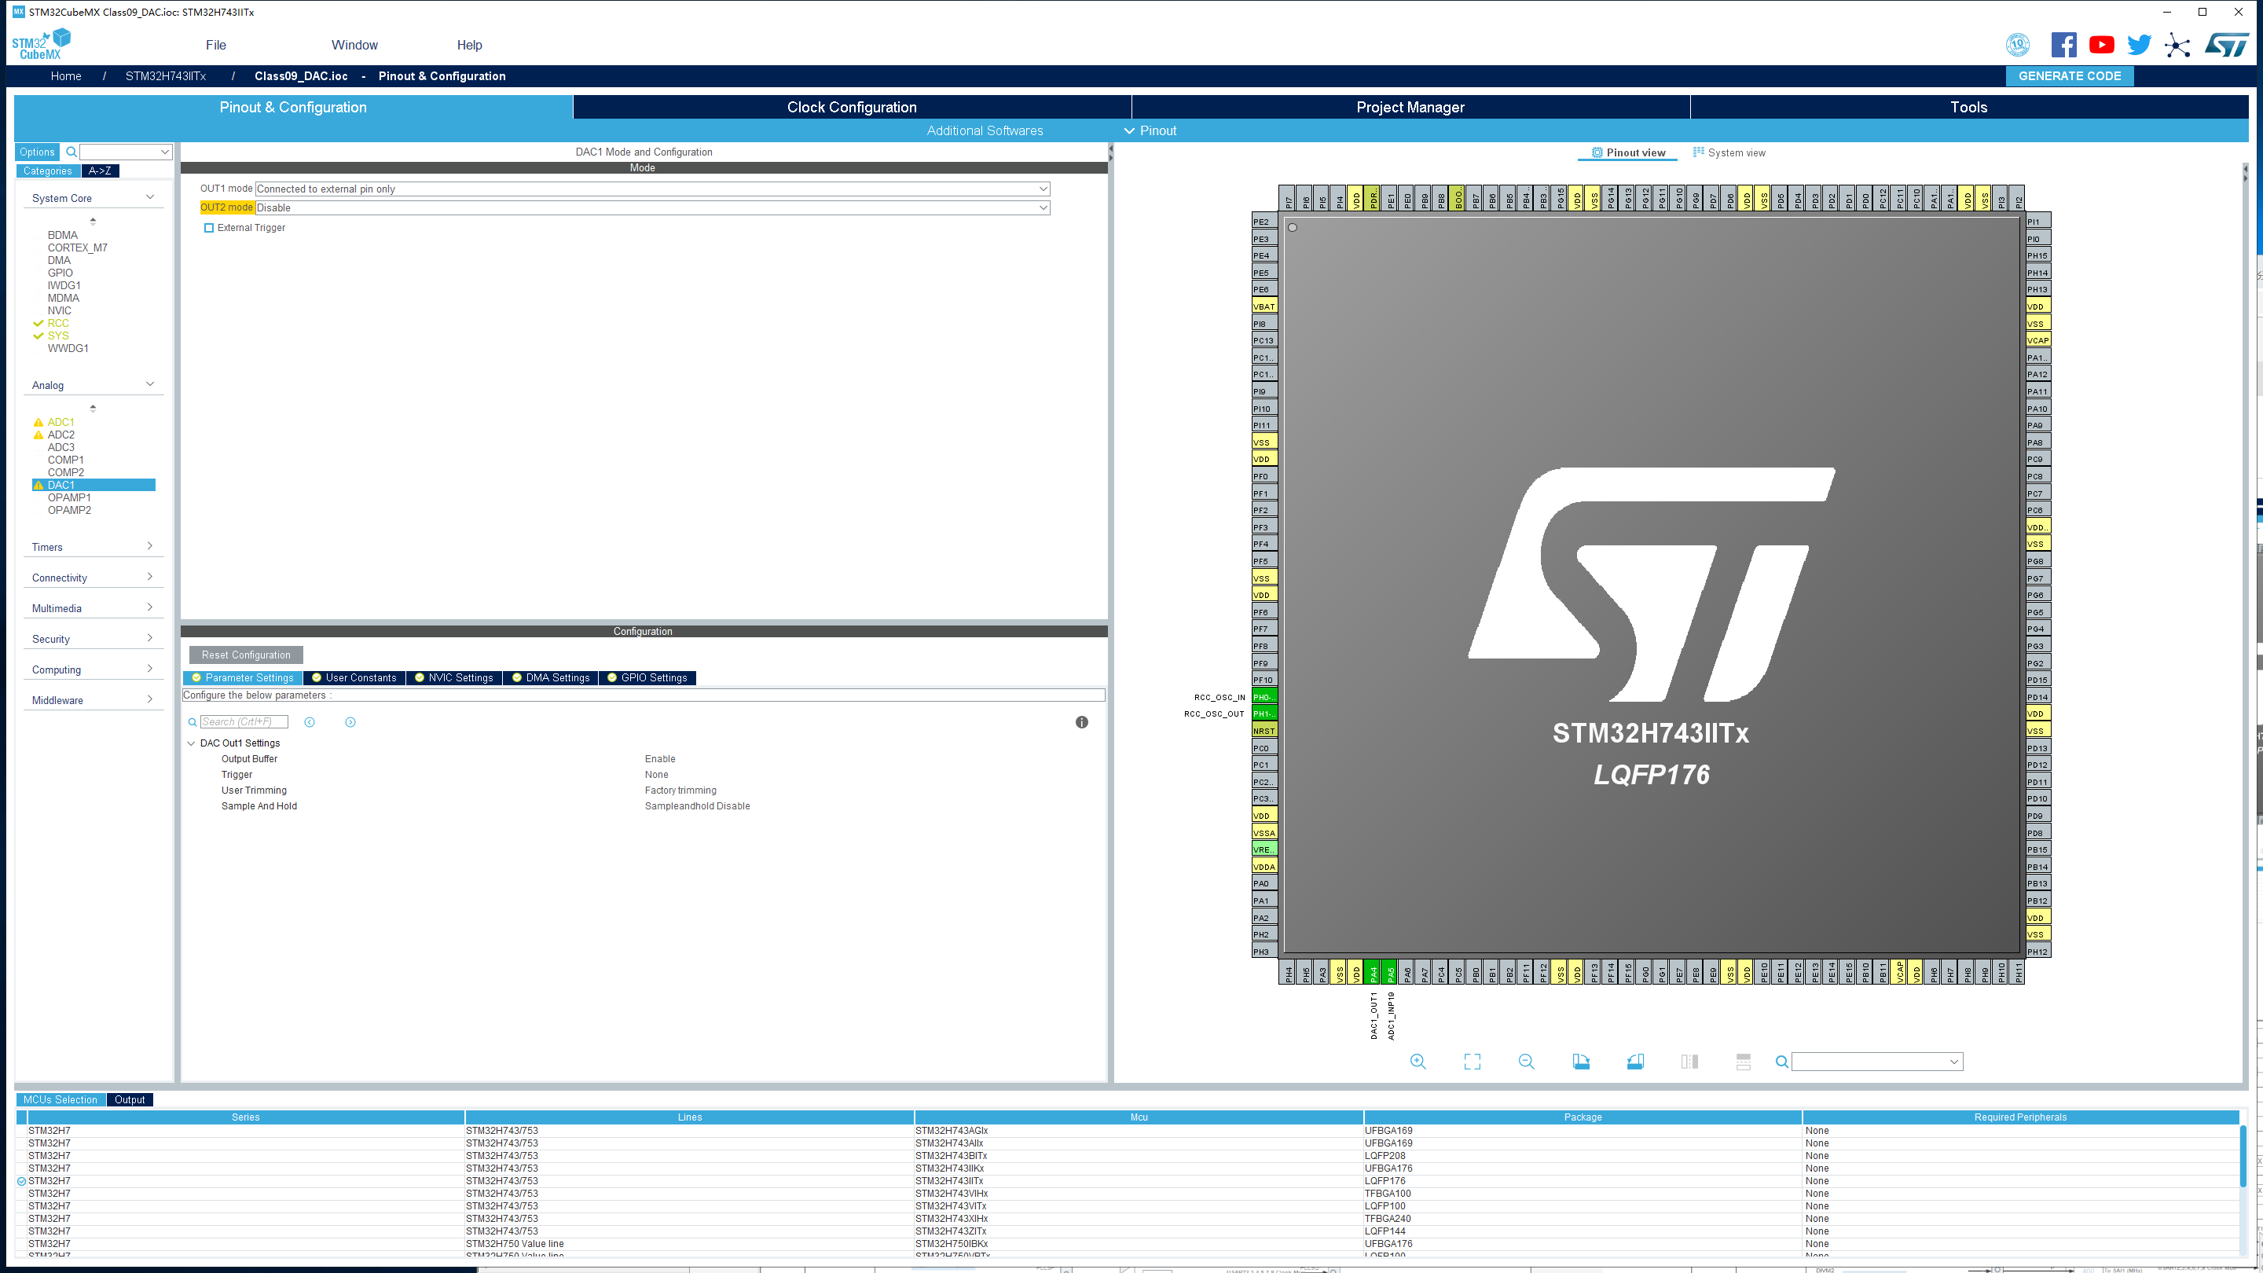Screen dimensions: 2263x1273
Task: Rotate the chip view counterclockwise
Action: click(1636, 1062)
